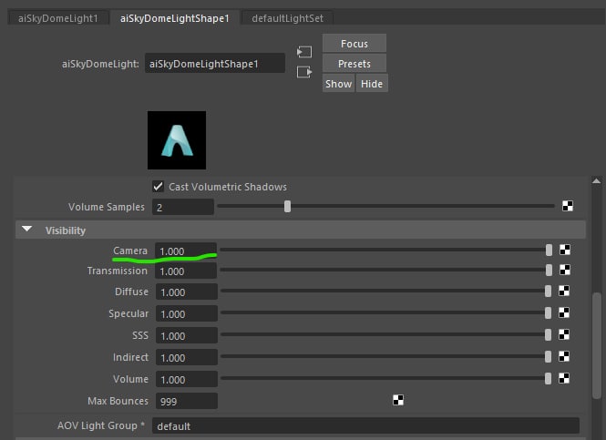The height and width of the screenshot is (440, 606).
Task: Click the AOV Light Group label
Action: 101,425
